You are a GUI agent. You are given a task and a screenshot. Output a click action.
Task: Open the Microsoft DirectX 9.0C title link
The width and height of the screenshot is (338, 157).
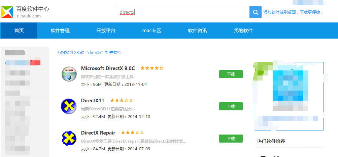coord(108,68)
